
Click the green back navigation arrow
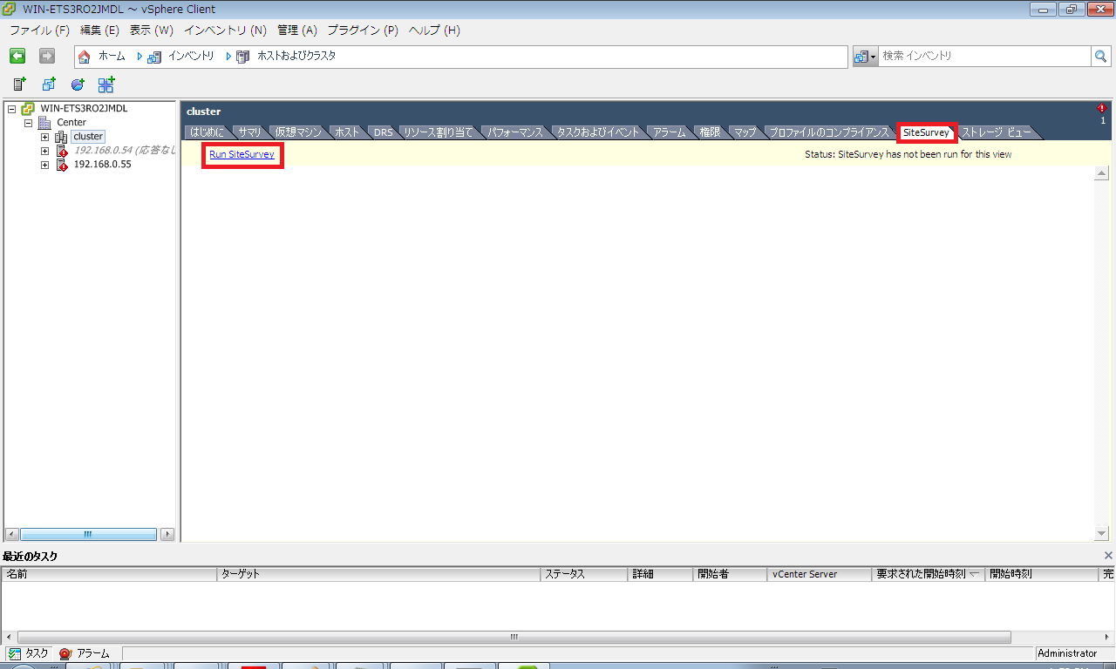point(17,56)
